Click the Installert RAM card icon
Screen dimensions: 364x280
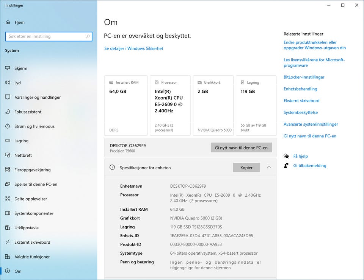(111, 82)
